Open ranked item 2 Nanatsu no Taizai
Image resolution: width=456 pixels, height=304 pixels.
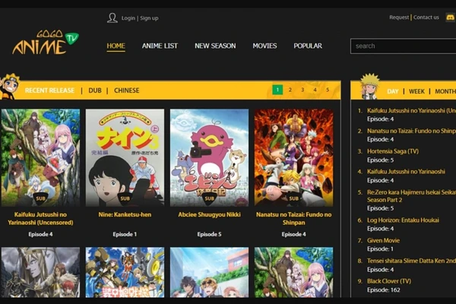pyautogui.click(x=411, y=131)
